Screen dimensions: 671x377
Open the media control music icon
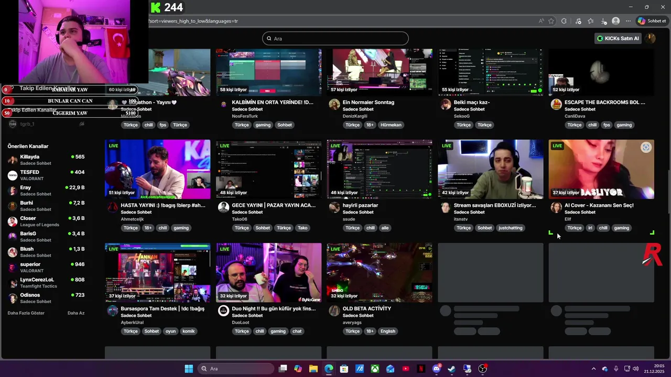click(x=578, y=21)
